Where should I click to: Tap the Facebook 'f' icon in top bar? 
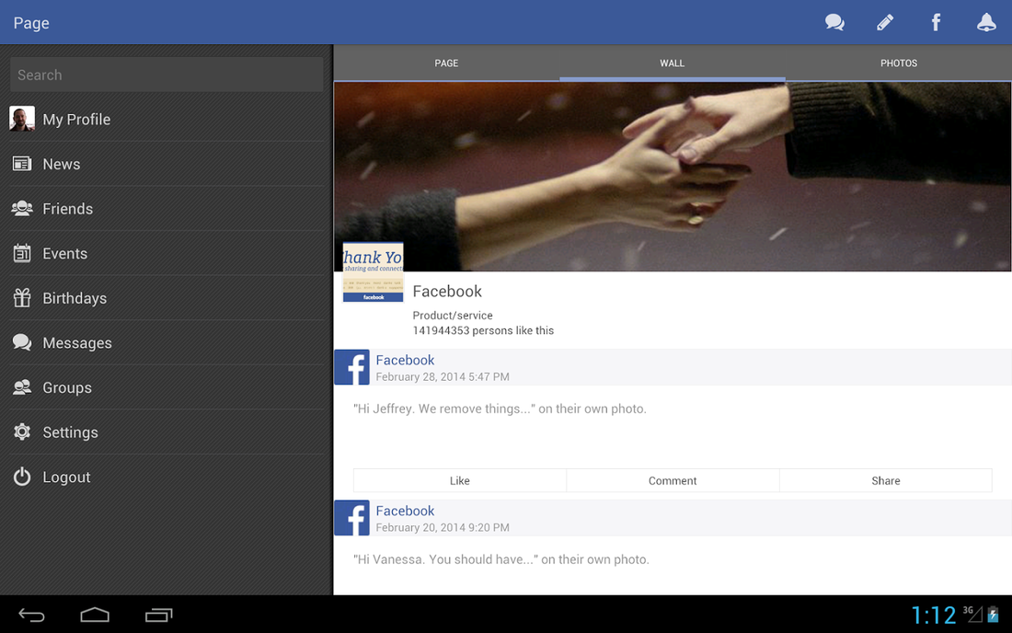[x=936, y=23]
